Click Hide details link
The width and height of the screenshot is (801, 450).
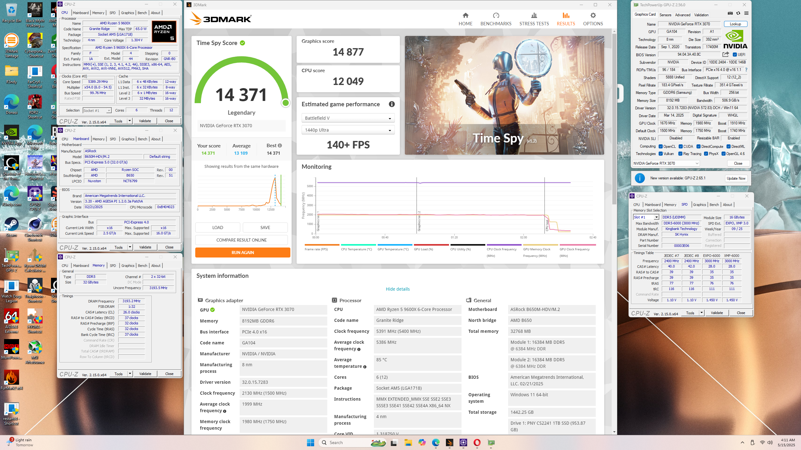coord(398,289)
